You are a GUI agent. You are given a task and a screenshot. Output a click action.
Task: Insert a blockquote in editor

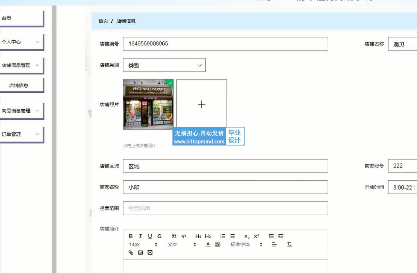[174, 236]
